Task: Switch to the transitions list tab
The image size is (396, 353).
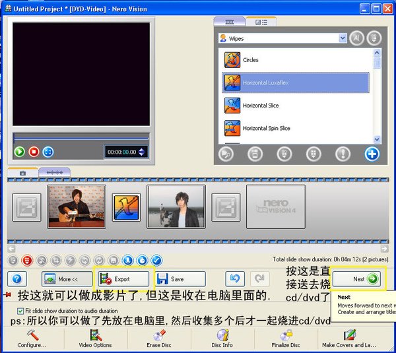Action: [x=261, y=22]
